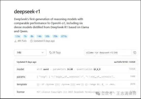
Task: Open the params file row
Action: 76,77
